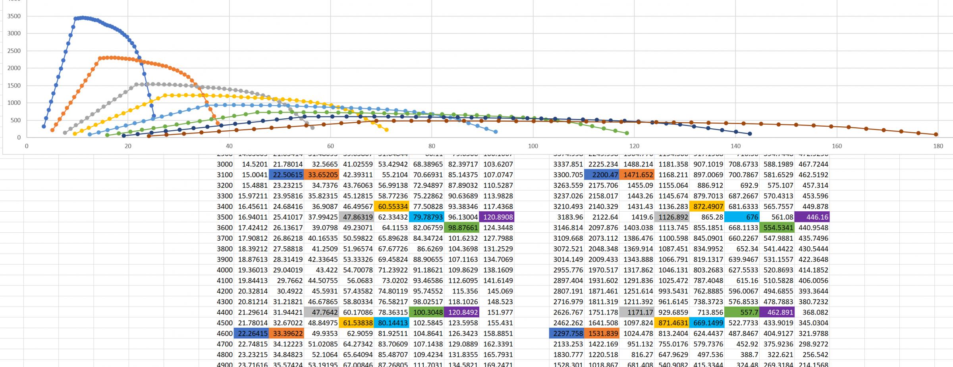Click the yellow cell 61.53838
The width and height of the screenshot is (953, 367).
click(356, 323)
